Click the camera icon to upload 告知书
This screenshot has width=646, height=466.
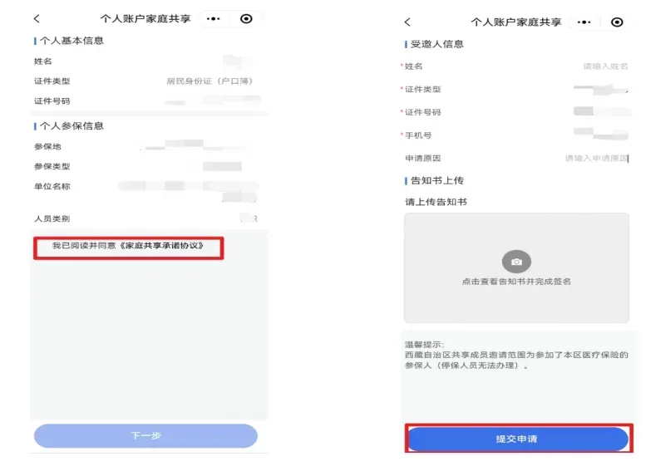point(516,262)
